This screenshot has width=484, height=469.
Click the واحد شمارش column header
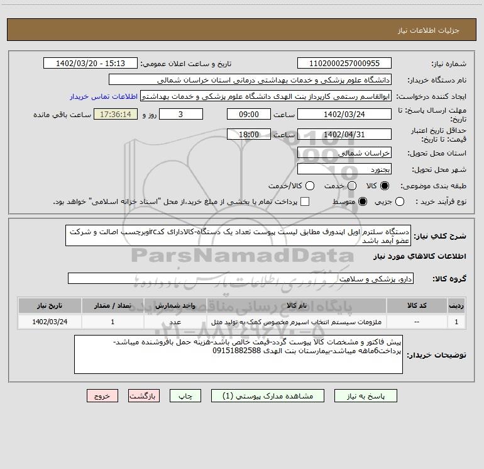click(x=175, y=305)
